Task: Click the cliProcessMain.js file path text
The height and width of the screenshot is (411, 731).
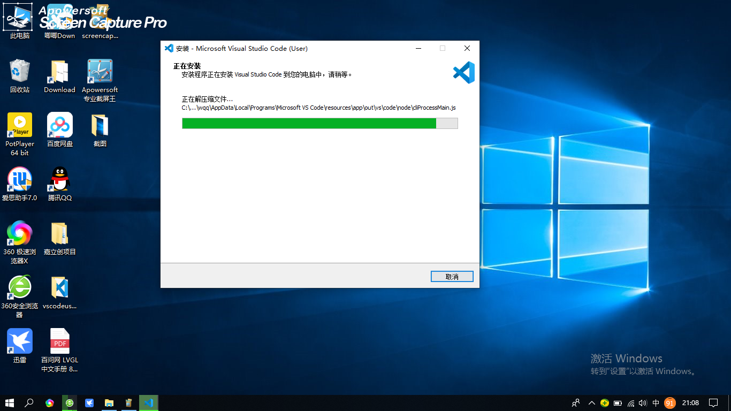Action: click(x=319, y=108)
